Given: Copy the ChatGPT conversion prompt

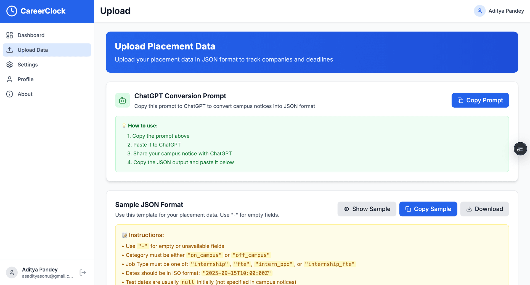Looking at the screenshot, I should coord(480,100).
